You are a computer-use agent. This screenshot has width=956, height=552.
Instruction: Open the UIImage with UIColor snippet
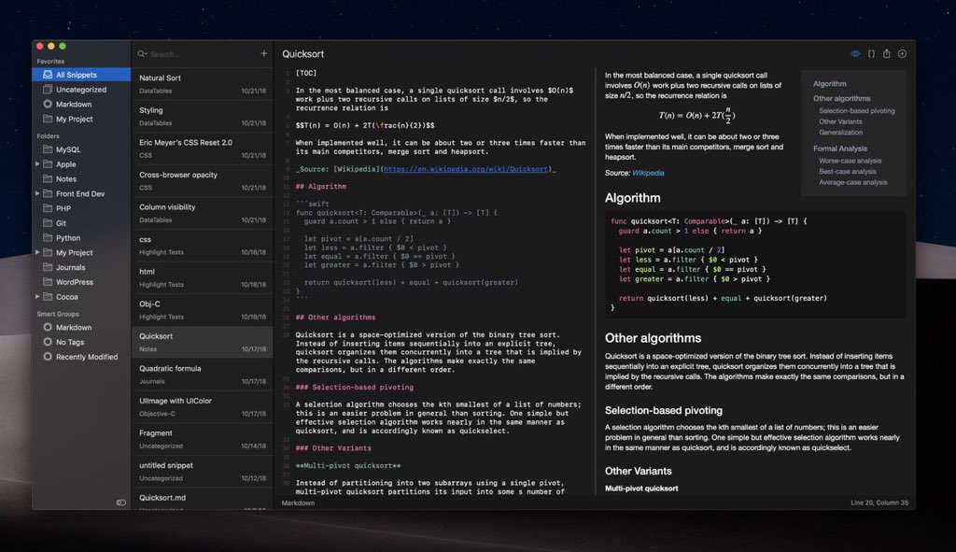click(203, 407)
